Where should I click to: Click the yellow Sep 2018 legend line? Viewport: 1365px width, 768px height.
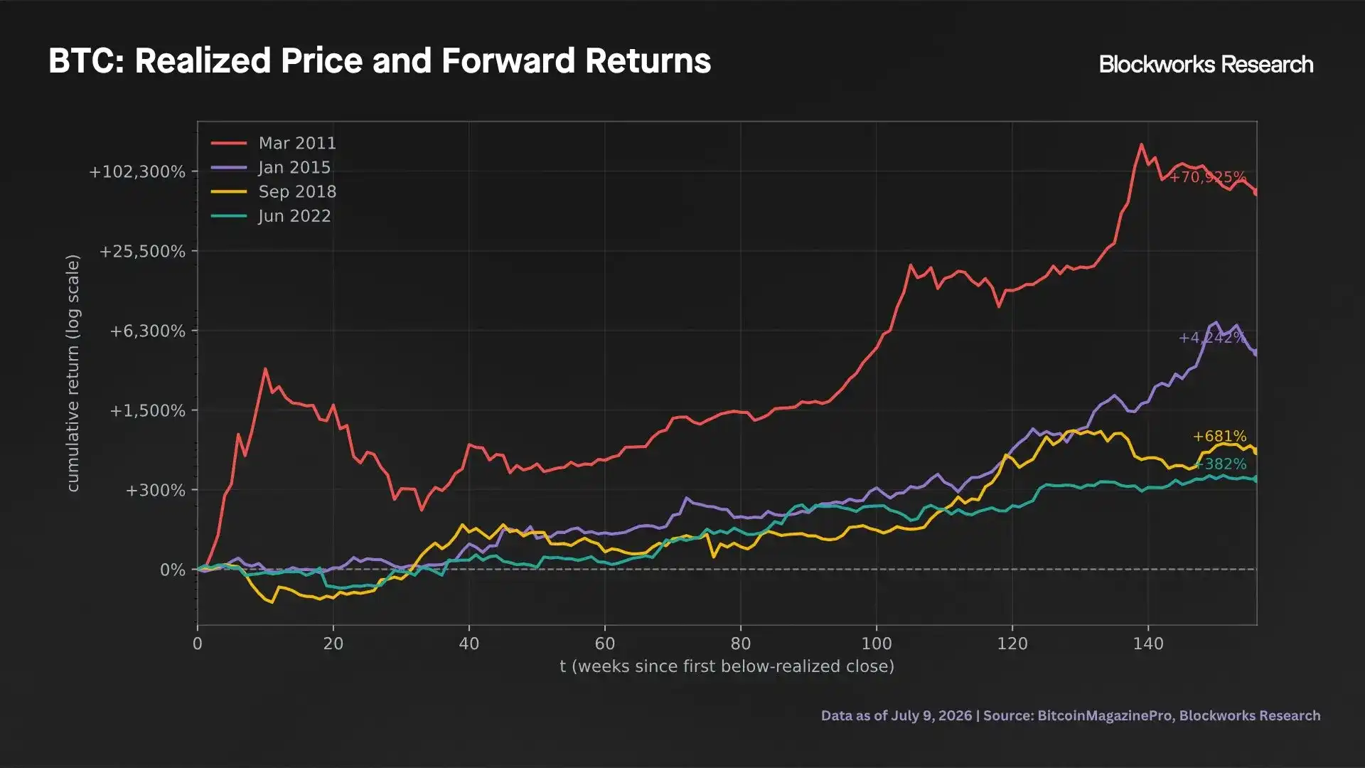point(229,192)
